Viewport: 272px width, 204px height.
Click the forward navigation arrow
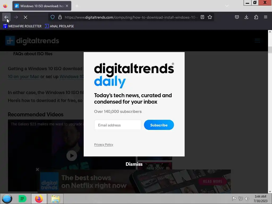click(16, 17)
